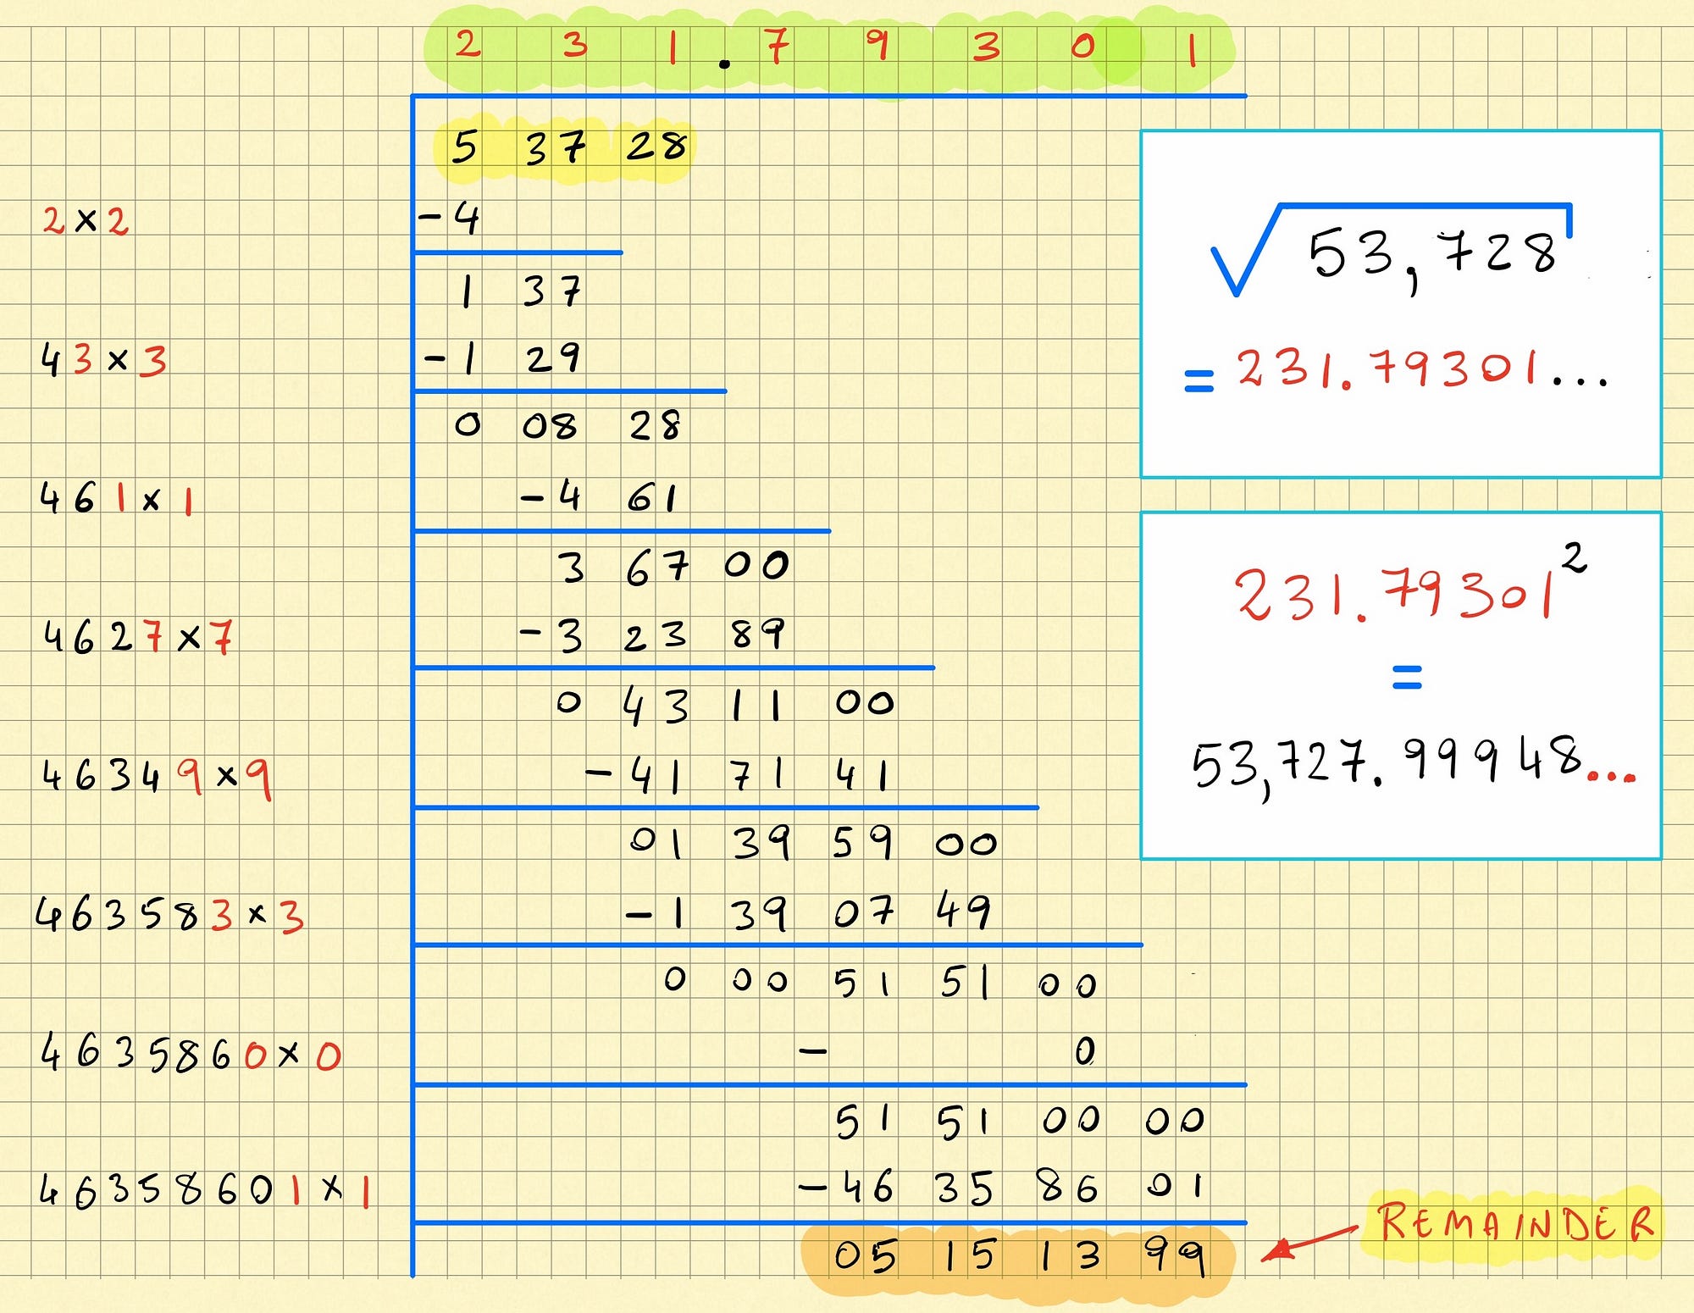This screenshot has height=1313, width=1694.
Task: Click the 46349×9 multiplication note
Action: click(x=157, y=775)
